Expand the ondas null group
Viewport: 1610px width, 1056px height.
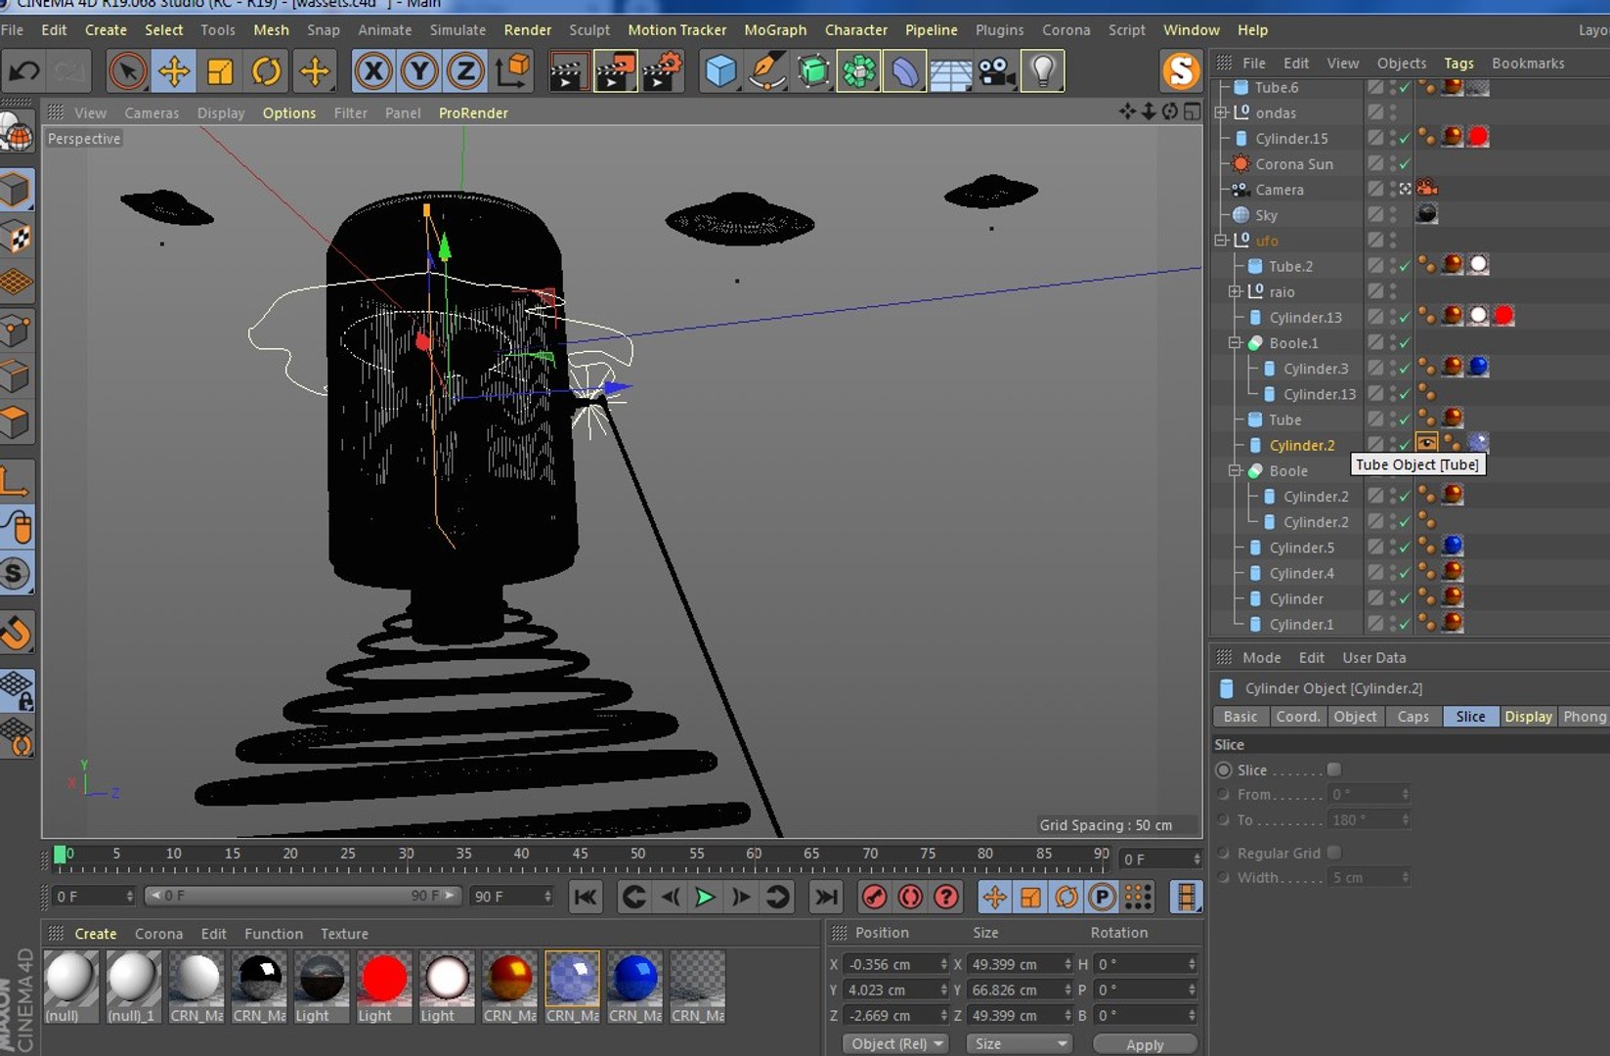(x=1221, y=112)
